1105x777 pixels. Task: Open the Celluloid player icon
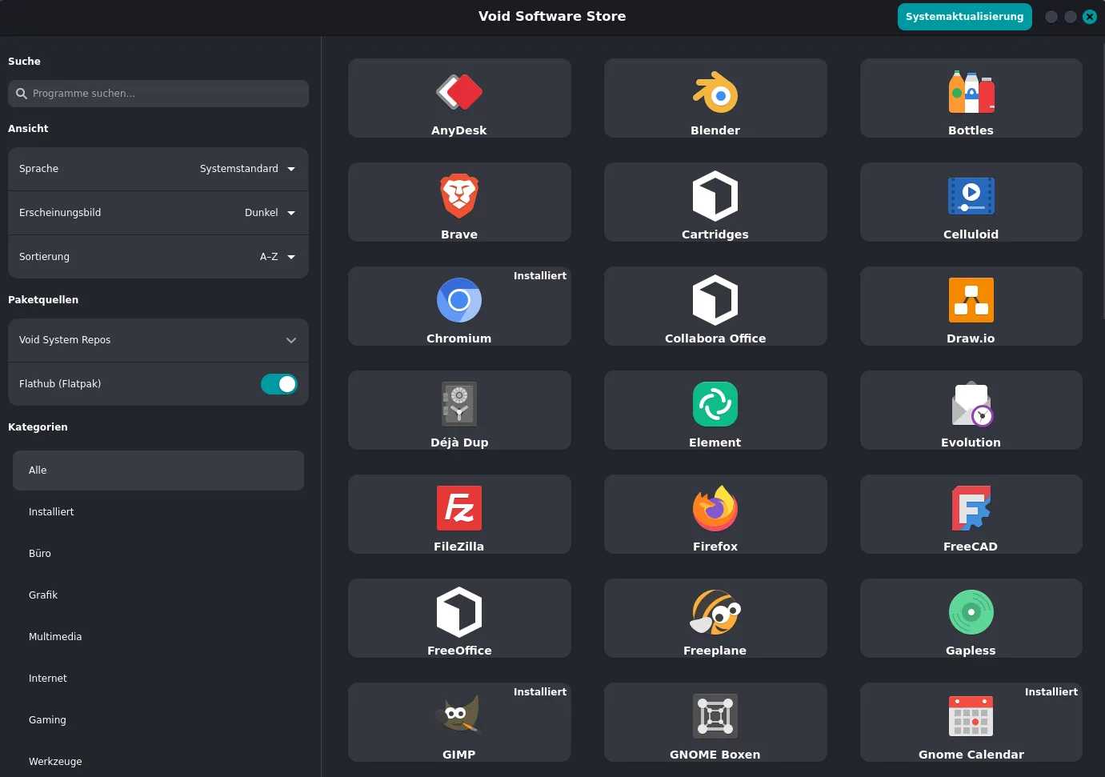pos(971,196)
